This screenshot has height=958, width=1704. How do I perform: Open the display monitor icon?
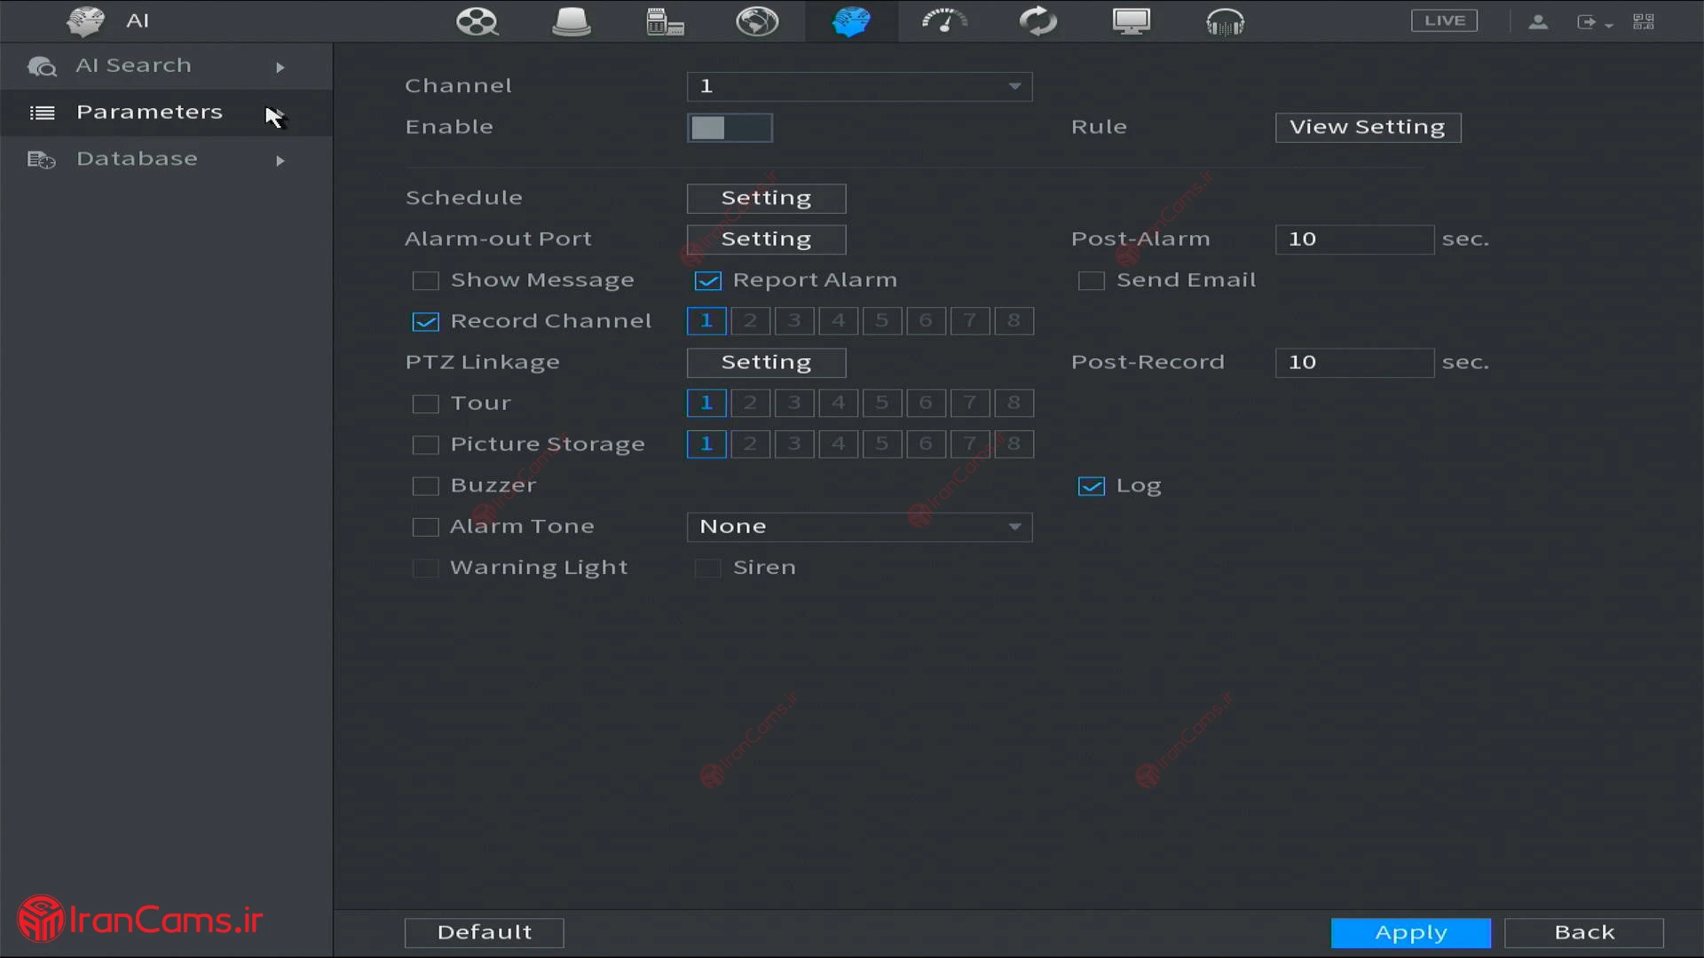click(x=1132, y=21)
